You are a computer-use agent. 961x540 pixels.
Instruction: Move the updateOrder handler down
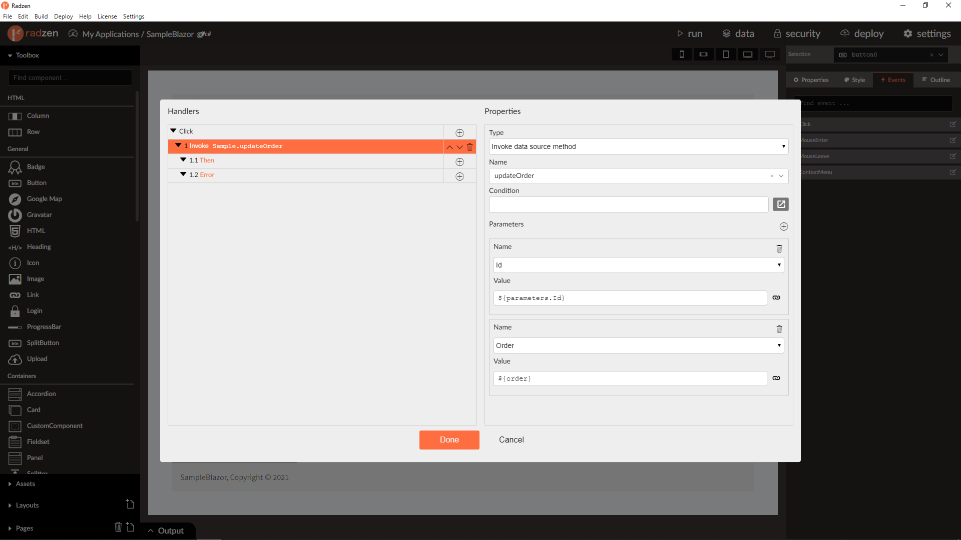click(x=459, y=147)
